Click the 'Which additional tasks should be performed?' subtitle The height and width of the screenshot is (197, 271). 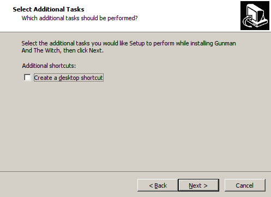80,18
